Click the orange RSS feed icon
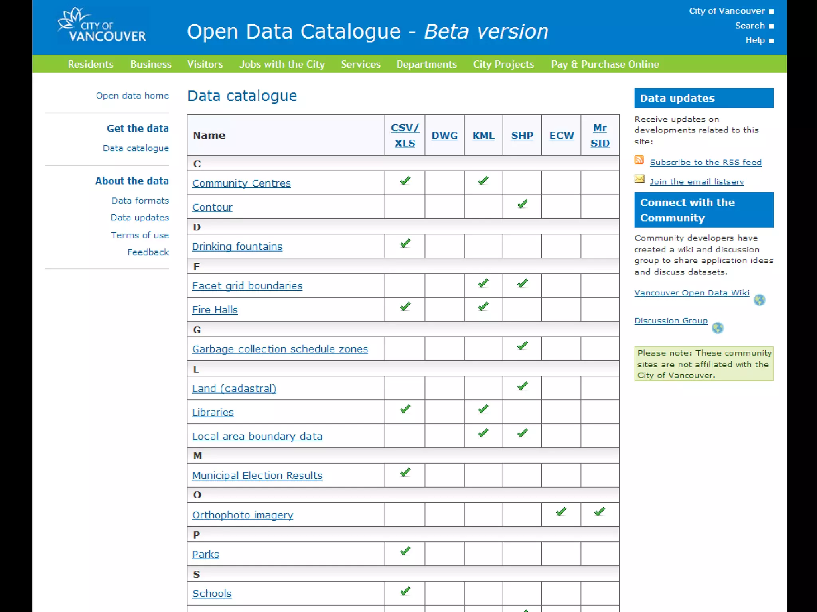 click(x=639, y=160)
